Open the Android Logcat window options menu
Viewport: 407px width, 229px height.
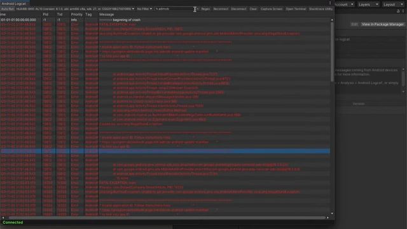pos(330,3)
